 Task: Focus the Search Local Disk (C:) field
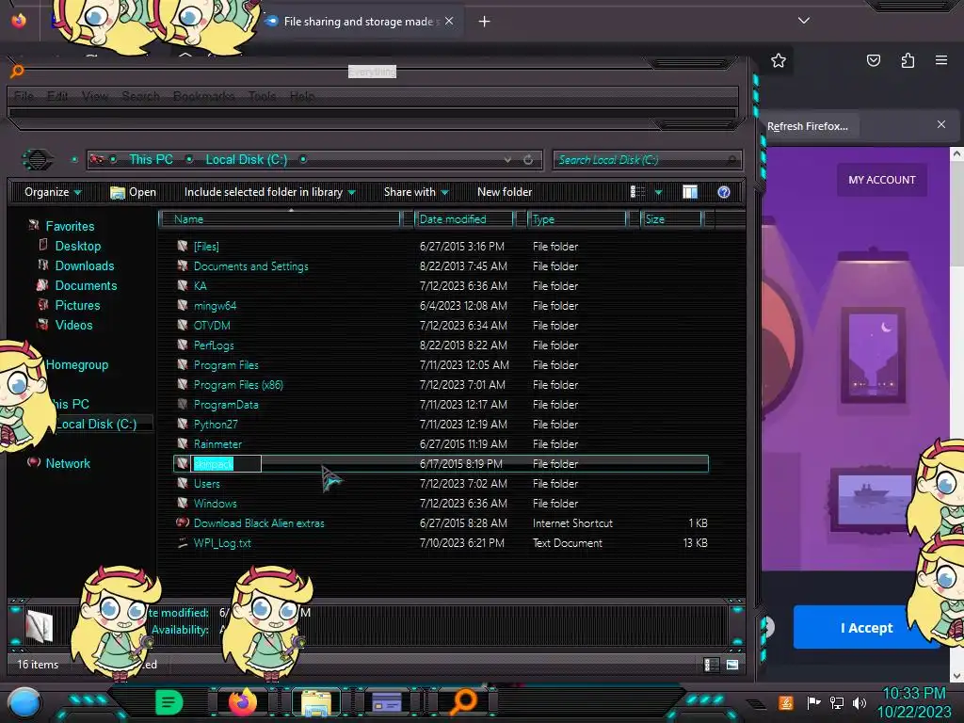click(648, 160)
